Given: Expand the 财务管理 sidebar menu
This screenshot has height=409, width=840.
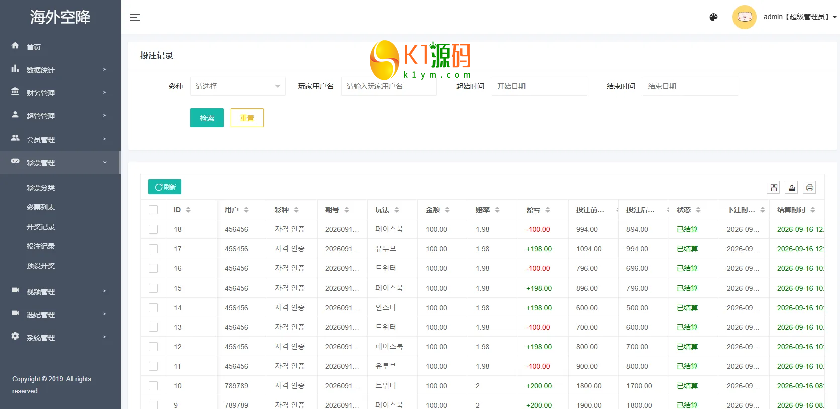Looking at the screenshot, I should click(x=60, y=93).
